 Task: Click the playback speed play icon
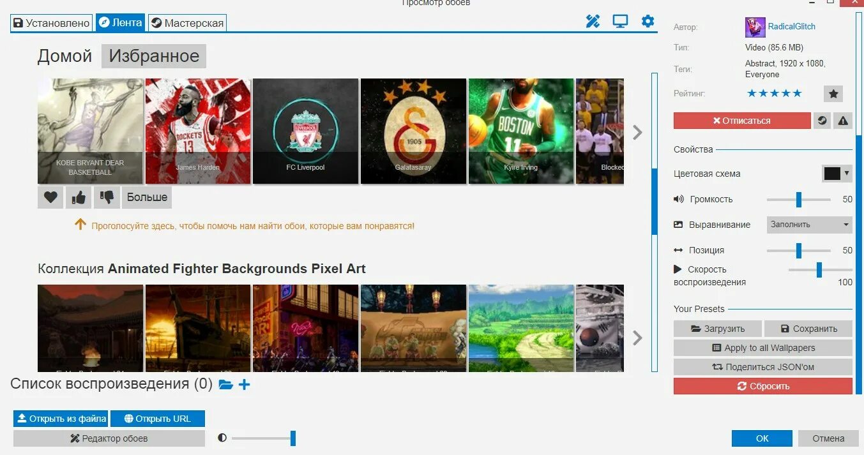tap(678, 269)
